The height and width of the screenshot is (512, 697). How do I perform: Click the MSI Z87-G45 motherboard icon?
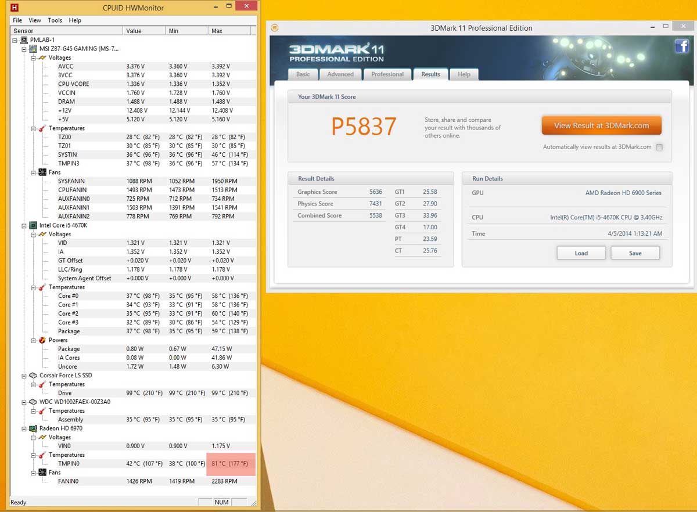click(33, 49)
